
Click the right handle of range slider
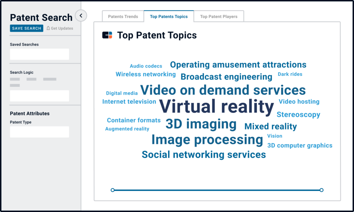(322, 190)
